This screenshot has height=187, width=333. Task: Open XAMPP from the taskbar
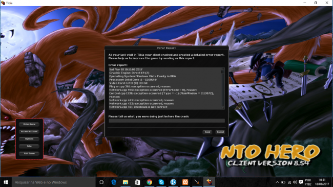pyautogui.click(x=185, y=182)
